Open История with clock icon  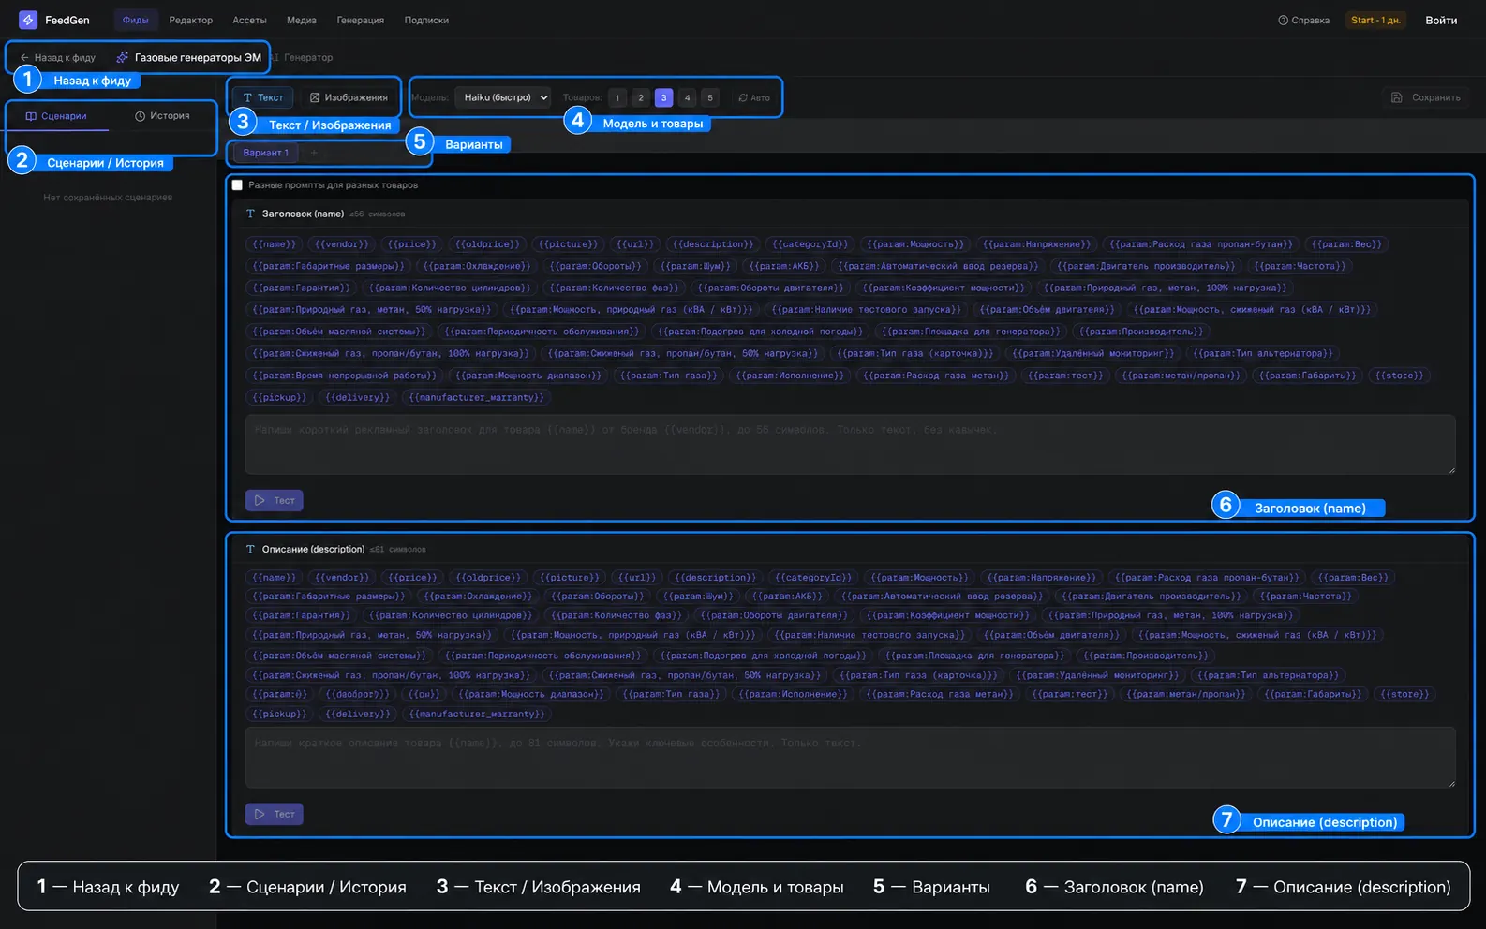tap(163, 116)
